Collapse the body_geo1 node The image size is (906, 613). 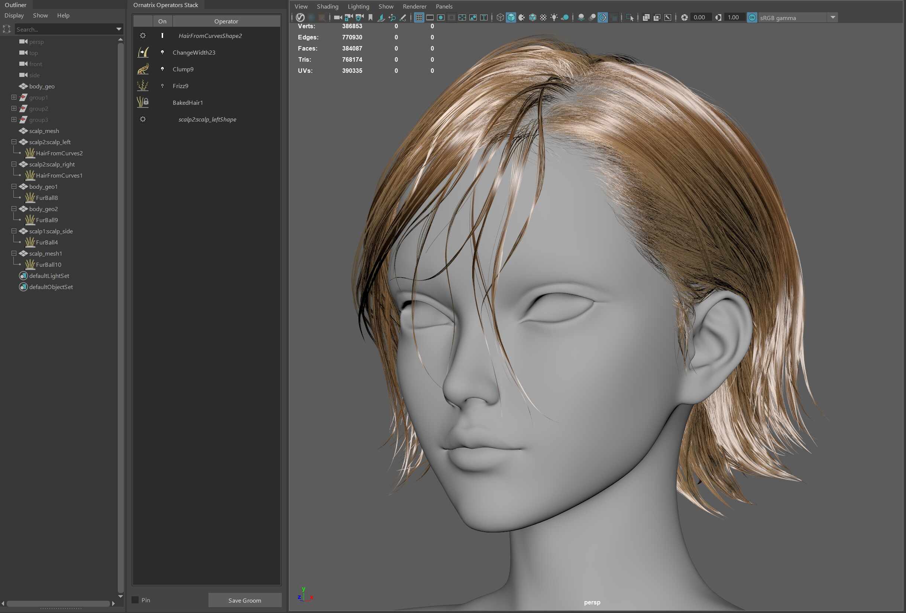tap(14, 186)
